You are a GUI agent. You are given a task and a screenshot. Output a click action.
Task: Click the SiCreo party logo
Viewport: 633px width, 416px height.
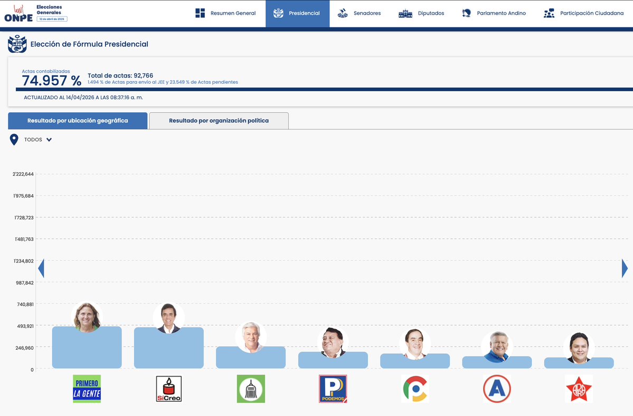point(169,389)
